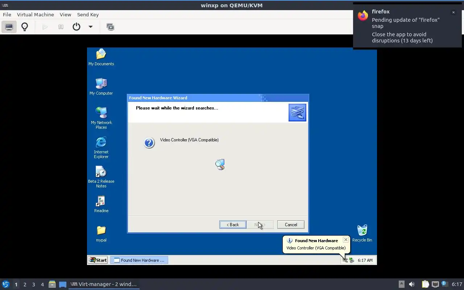The image size is (464, 290).
Task: Show the graphical console view
Action: (9, 27)
